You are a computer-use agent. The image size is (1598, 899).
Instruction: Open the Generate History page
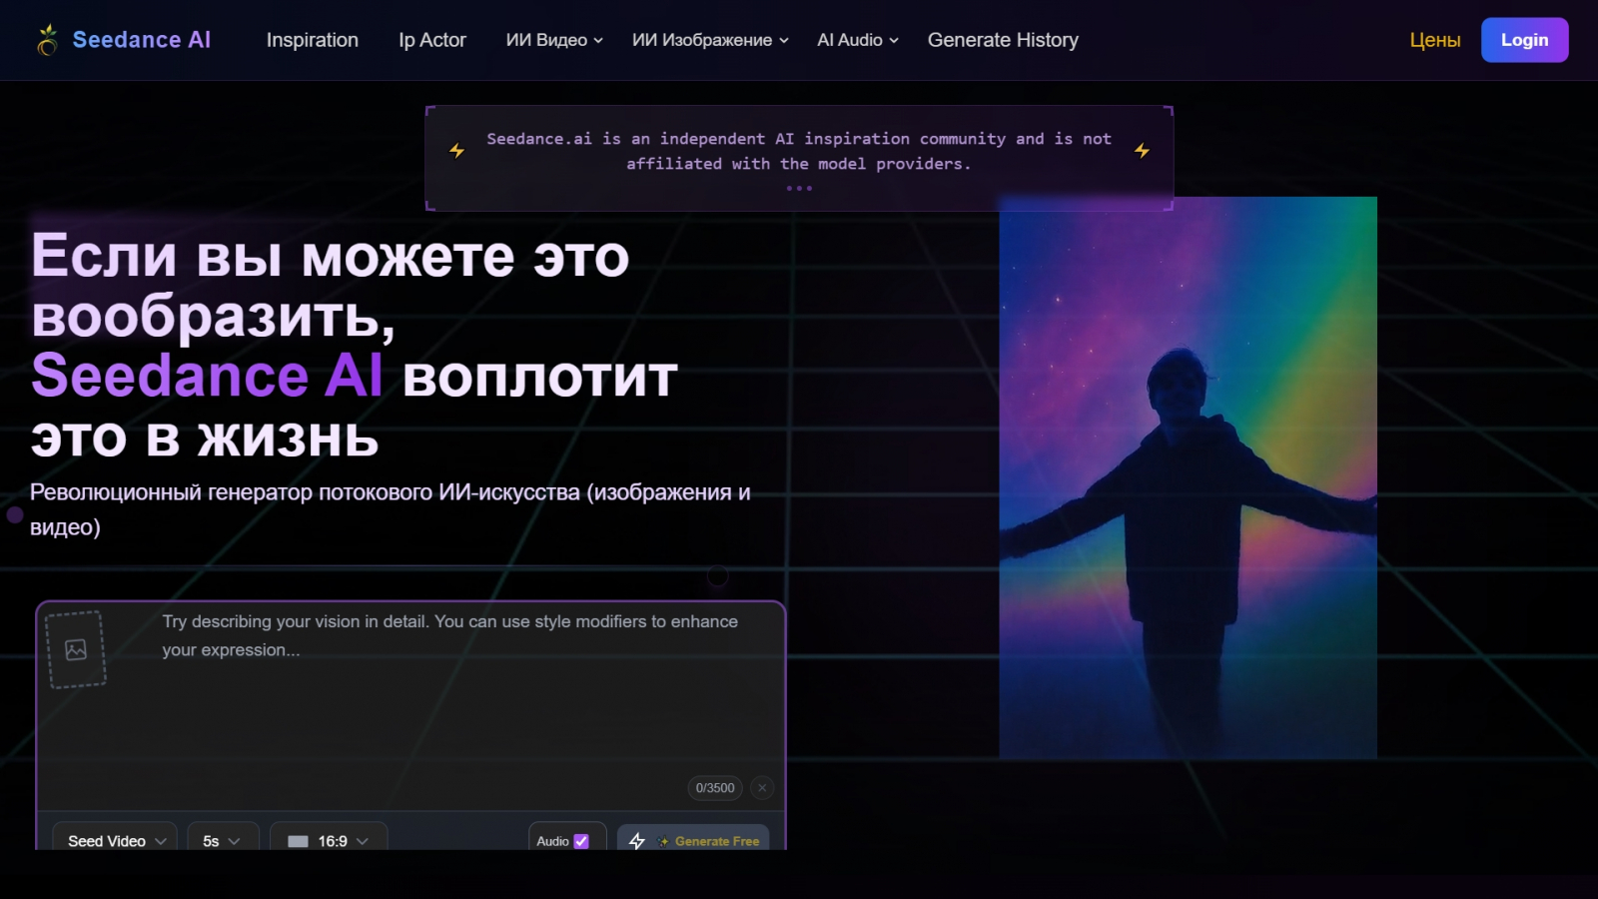tap(1003, 40)
